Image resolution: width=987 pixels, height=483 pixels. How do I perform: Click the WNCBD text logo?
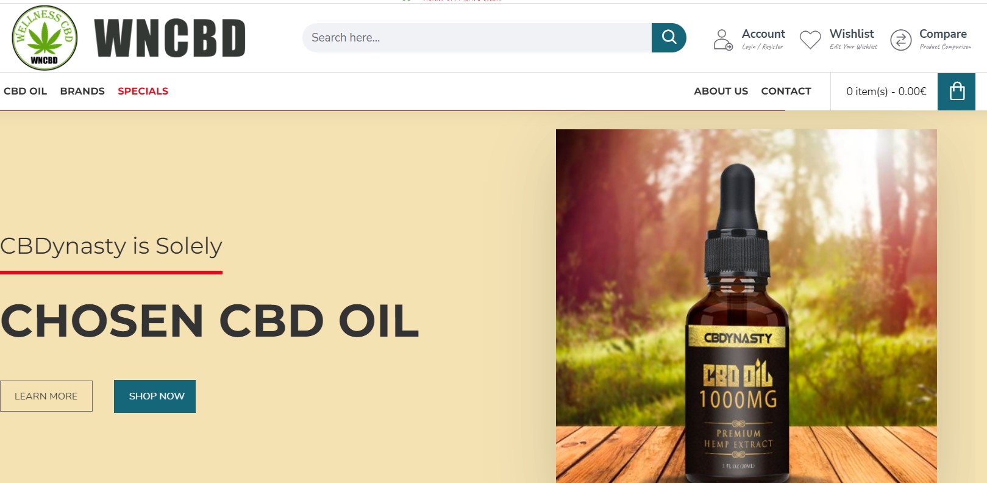coord(170,38)
